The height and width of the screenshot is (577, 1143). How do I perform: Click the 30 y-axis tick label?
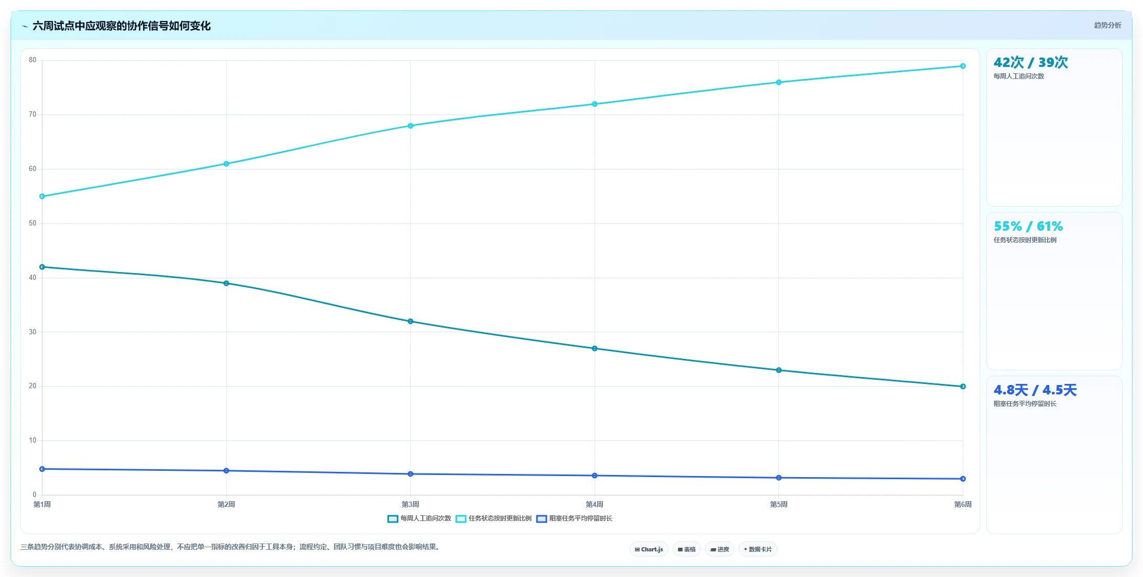32,332
